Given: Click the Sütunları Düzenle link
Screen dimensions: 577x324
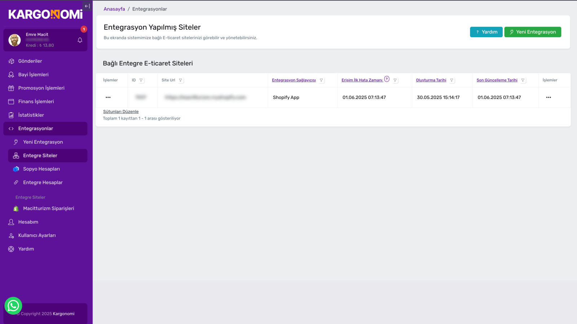Looking at the screenshot, I should (121, 112).
